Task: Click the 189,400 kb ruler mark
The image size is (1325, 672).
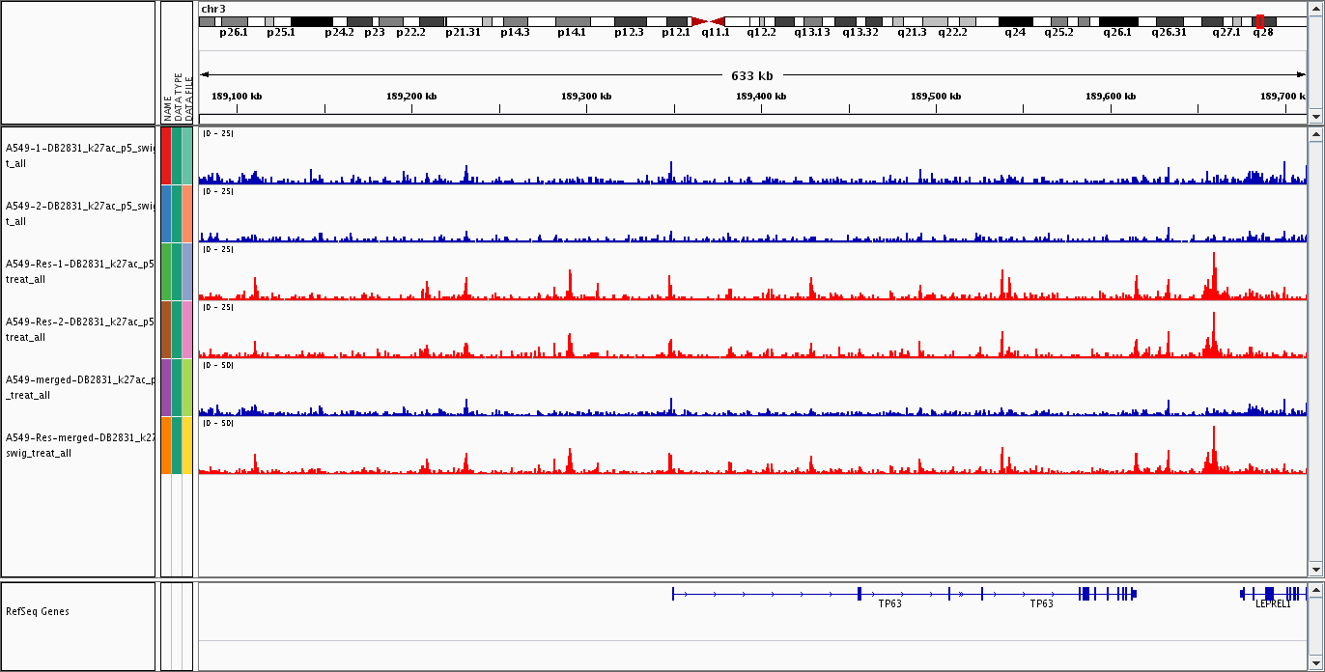Action: 760,97
